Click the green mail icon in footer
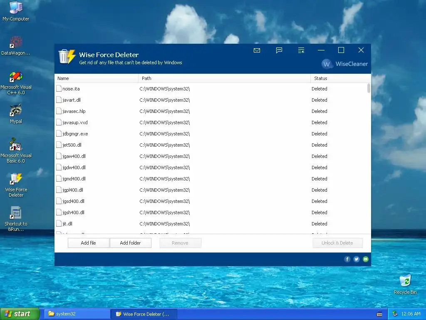 click(x=366, y=259)
